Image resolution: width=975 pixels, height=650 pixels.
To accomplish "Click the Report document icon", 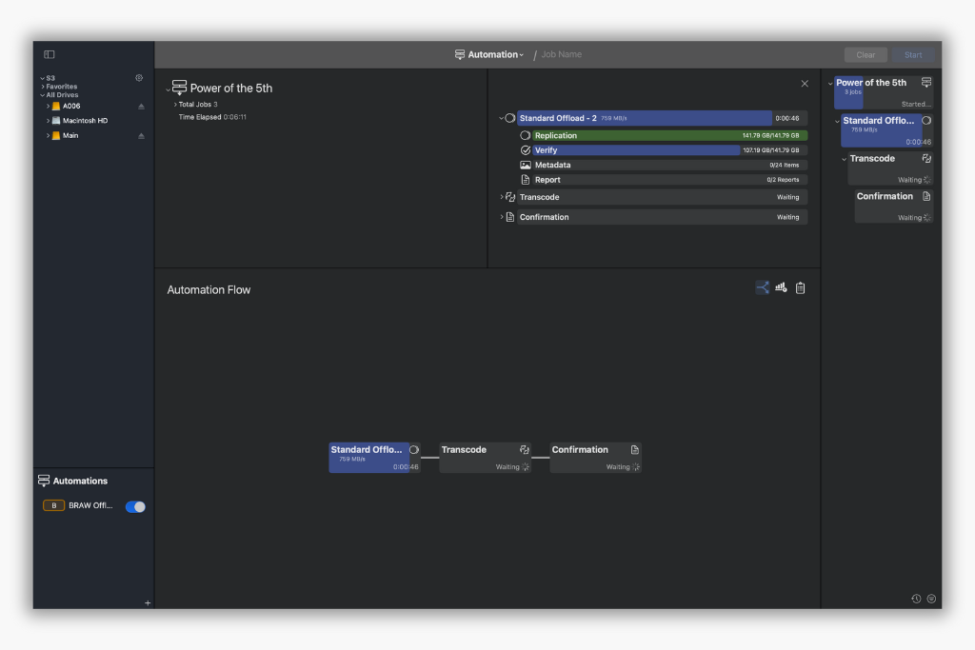I will (526, 180).
